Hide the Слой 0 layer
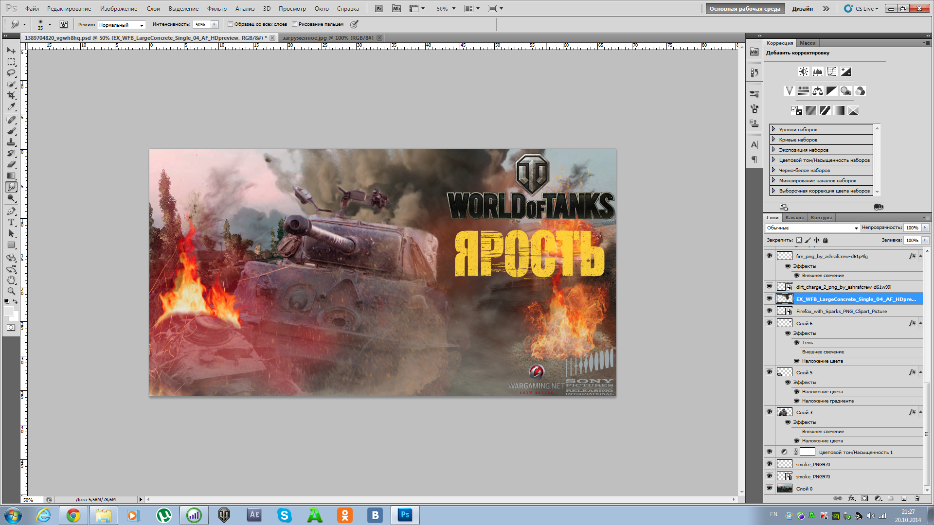The height and width of the screenshot is (525, 934). (769, 488)
